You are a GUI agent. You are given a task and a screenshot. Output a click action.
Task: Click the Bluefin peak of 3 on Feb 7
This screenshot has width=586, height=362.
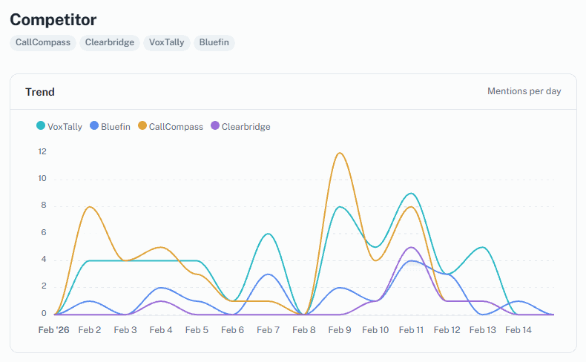(269, 274)
